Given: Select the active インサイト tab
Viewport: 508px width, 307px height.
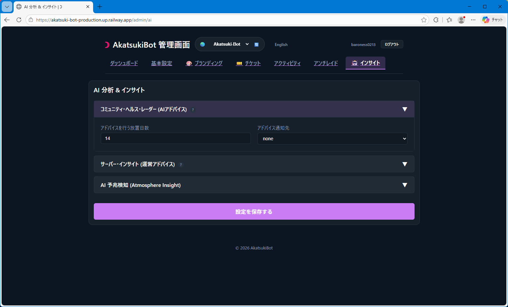Looking at the screenshot, I should [x=366, y=63].
